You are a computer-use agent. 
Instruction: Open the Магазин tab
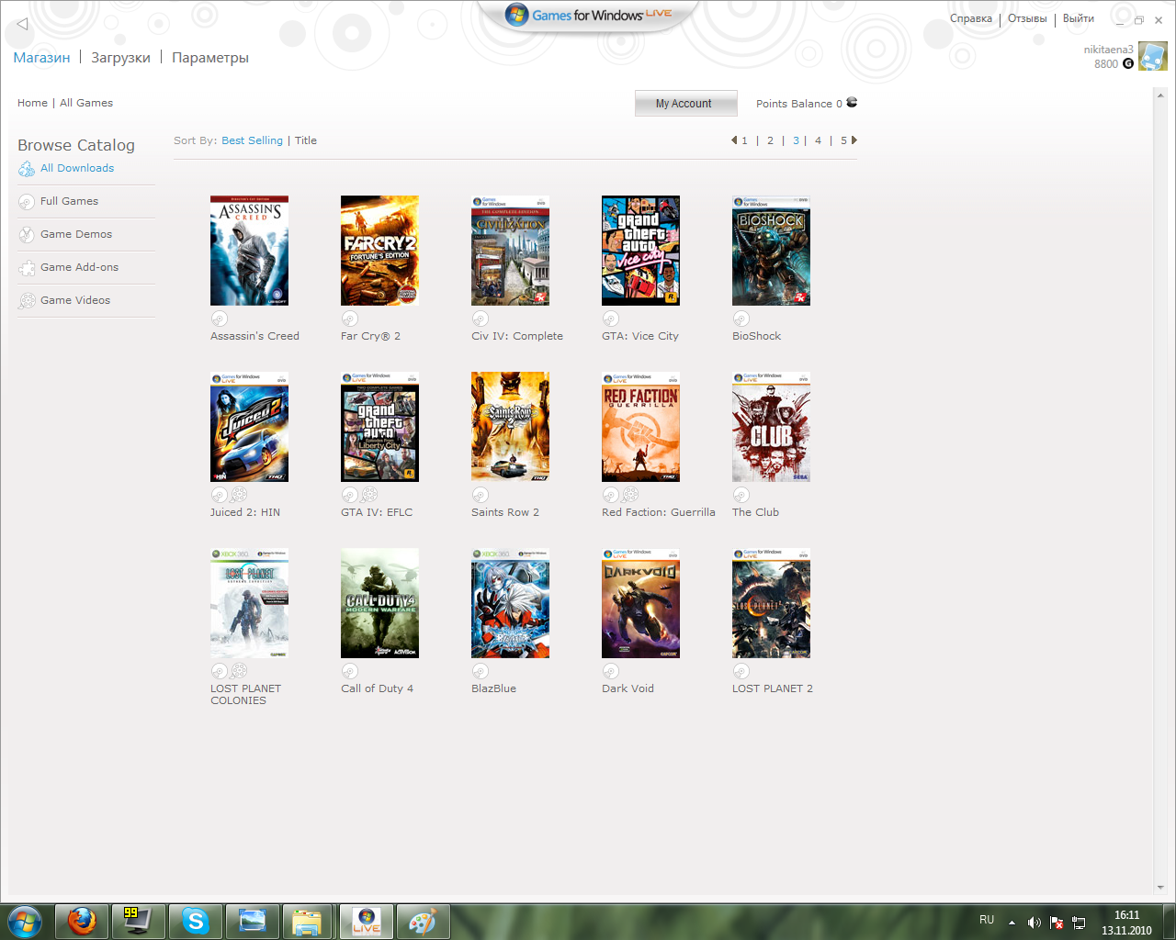click(x=41, y=58)
